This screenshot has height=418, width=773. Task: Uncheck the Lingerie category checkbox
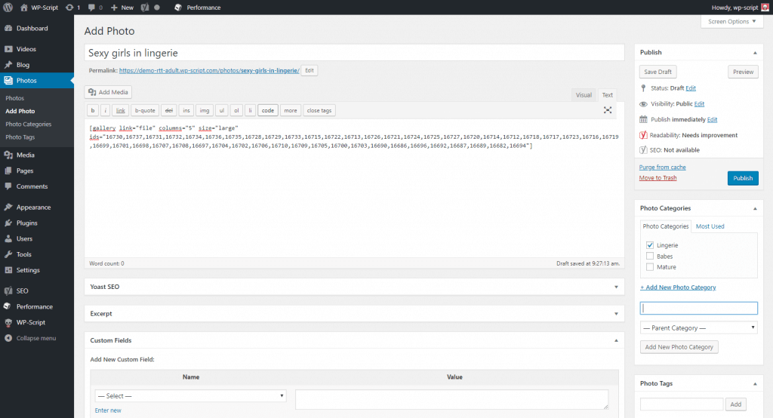[650, 245]
